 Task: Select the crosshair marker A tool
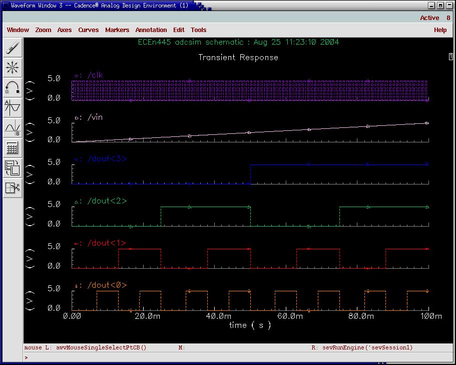coord(13,107)
